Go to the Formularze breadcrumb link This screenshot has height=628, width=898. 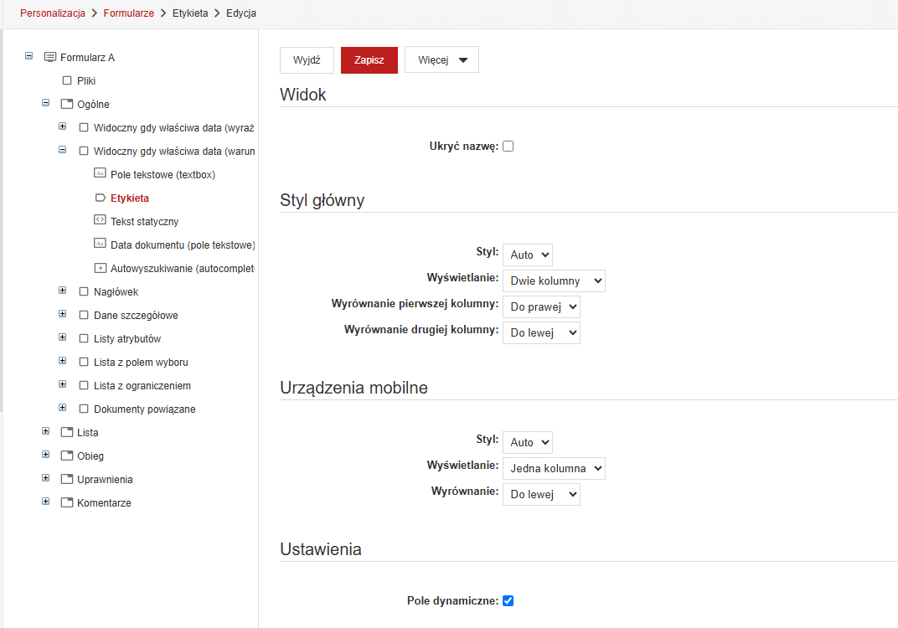(x=128, y=13)
